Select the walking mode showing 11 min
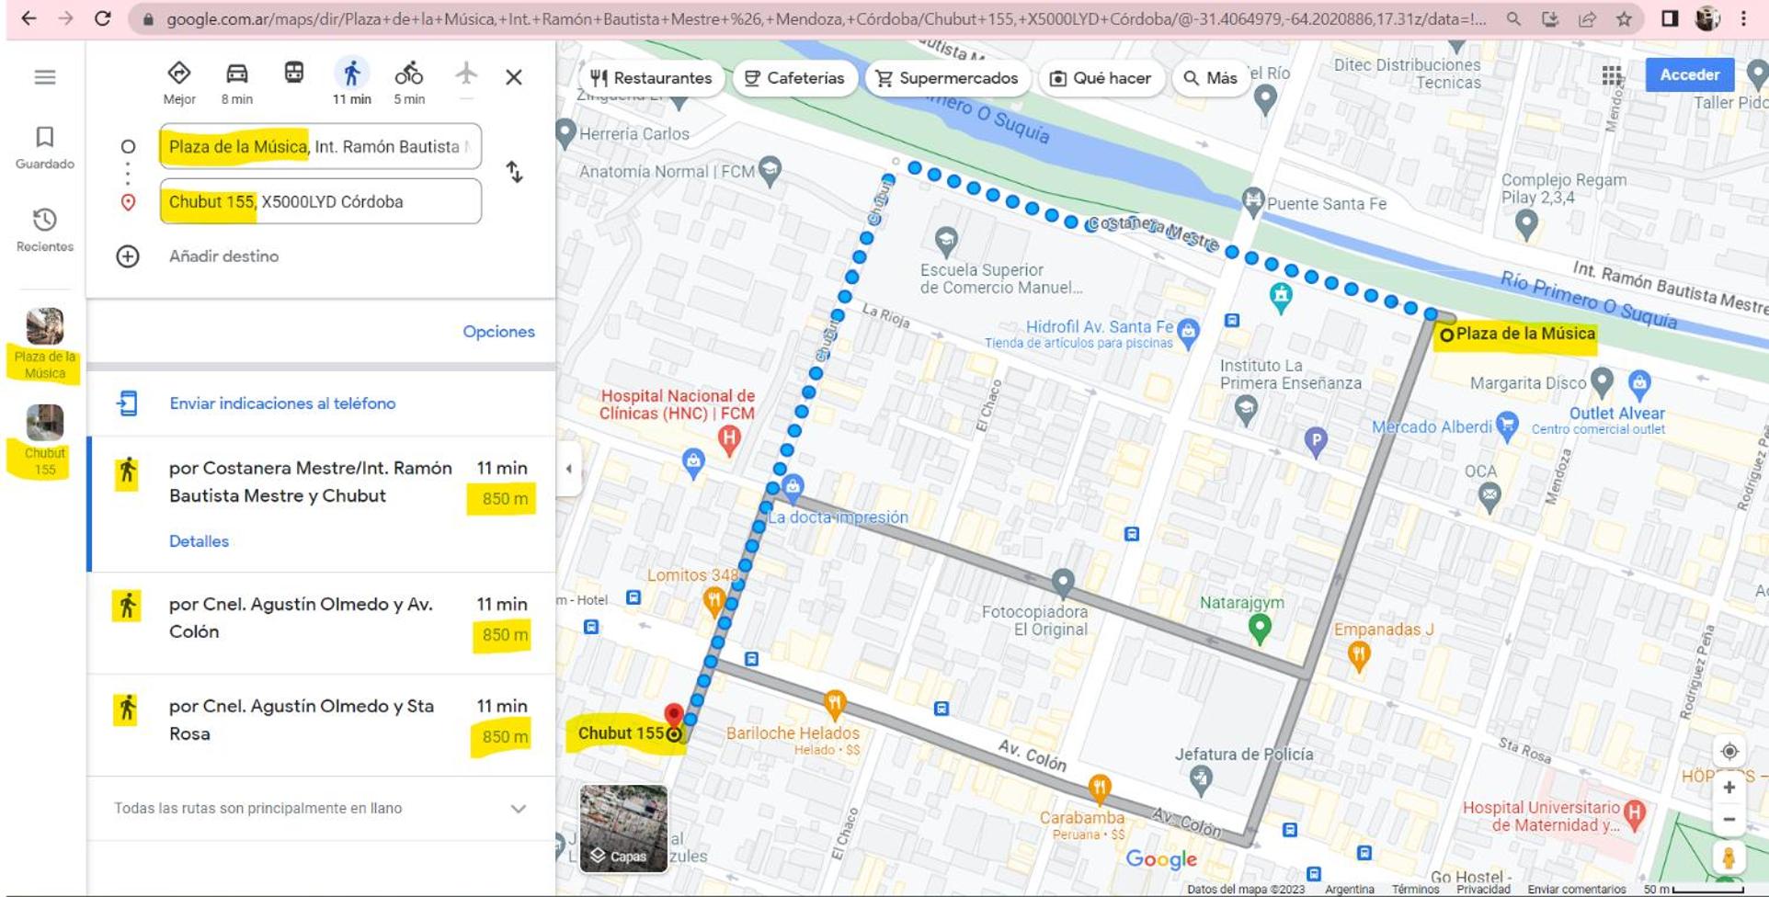Image resolution: width=1769 pixels, height=897 pixels. [352, 82]
